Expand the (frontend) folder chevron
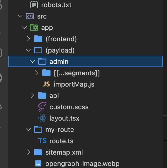The image size is (167, 168). click(x=28, y=39)
